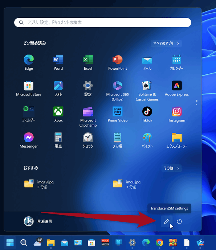Launch PowerPoint

tap(118, 62)
